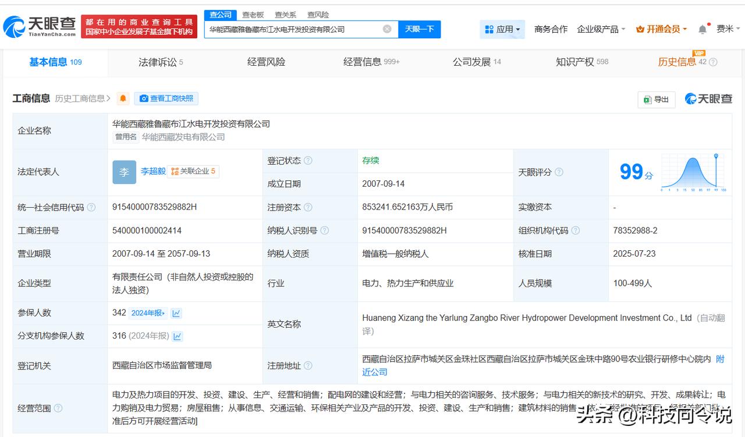
Task: Click the red promotional banner beside logo
Action: (x=139, y=27)
